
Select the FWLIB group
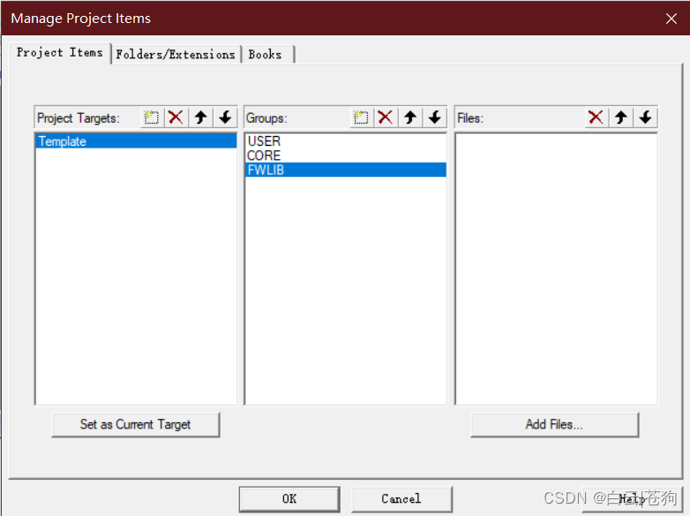coord(345,170)
